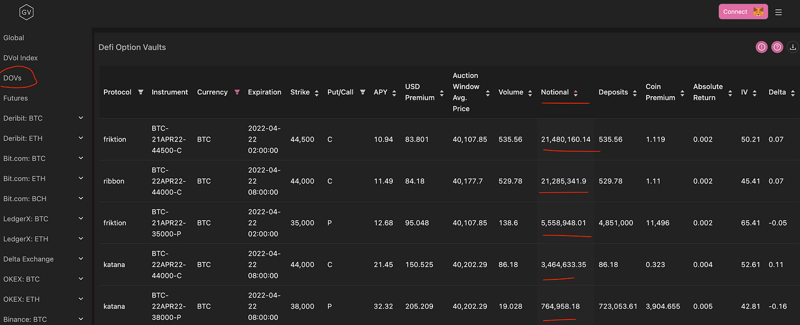Sort by Auction Window Avg. Price arrows
Screen dimensions: 800x325
tap(487, 93)
